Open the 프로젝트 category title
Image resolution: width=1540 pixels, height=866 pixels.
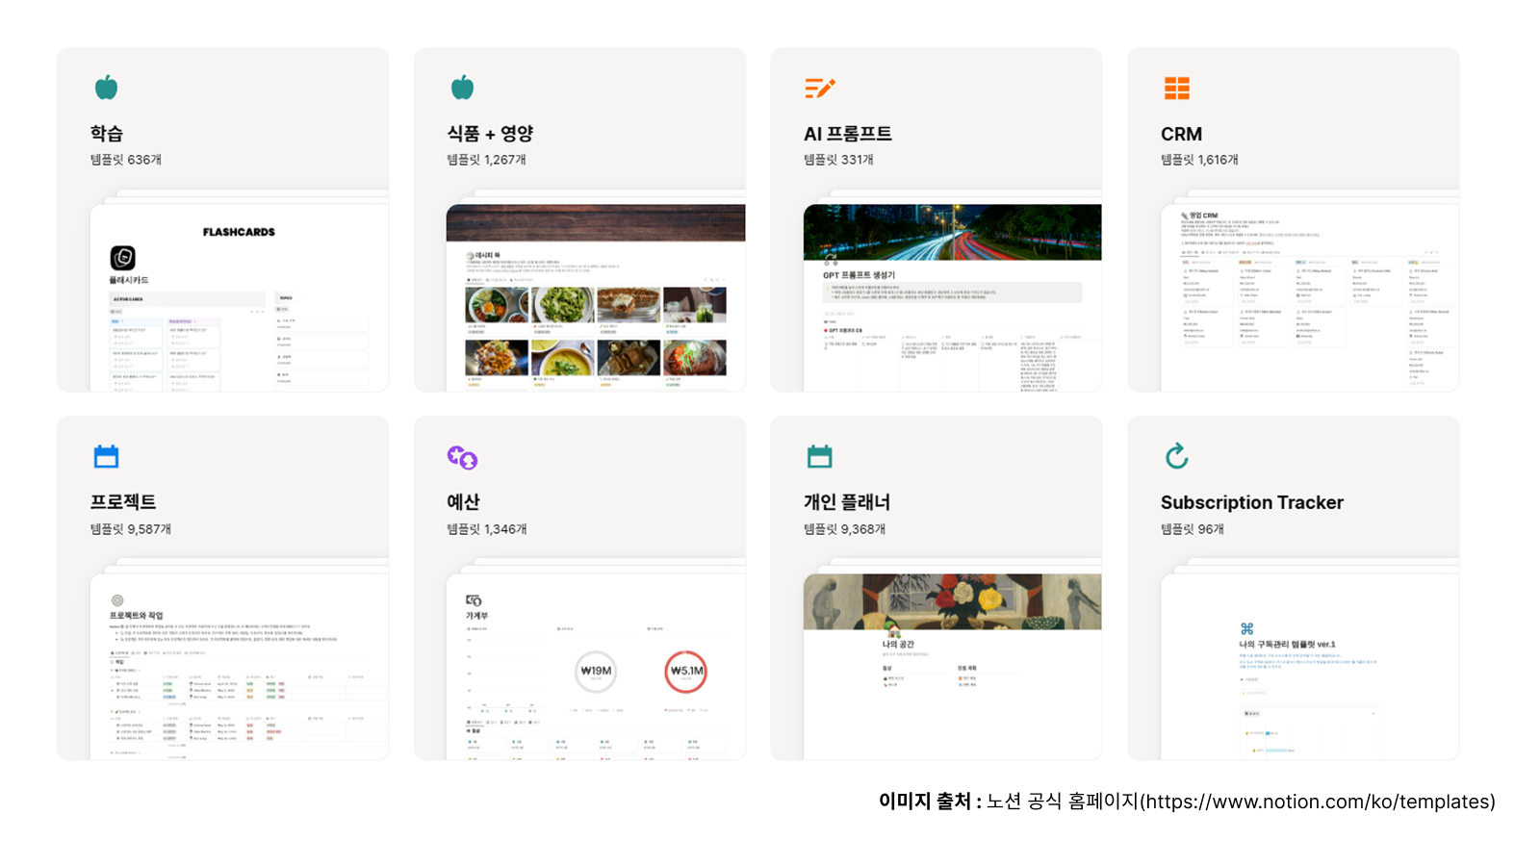pos(123,502)
